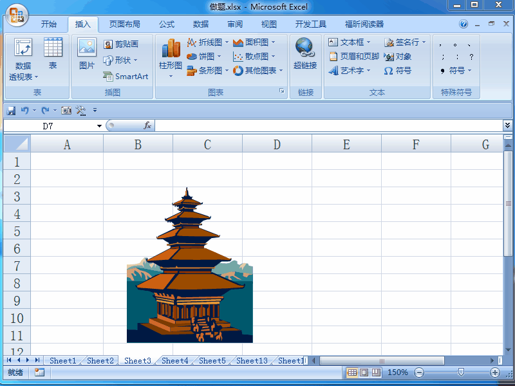Go to the last sheet tab arrow
Image resolution: width=515 pixels, height=386 pixels.
click(37, 360)
